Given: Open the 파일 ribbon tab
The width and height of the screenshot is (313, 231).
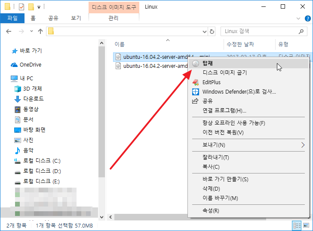Looking at the screenshot, I should tap(12, 18).
